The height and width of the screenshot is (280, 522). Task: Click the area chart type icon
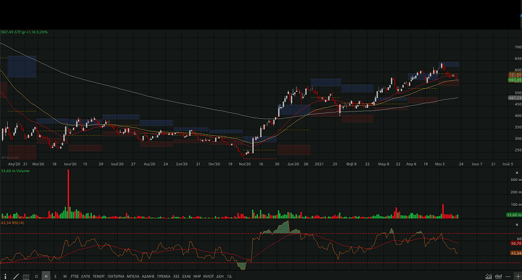pos(488,276)
